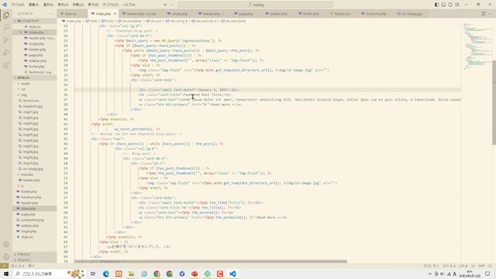Open Explorer panel More Actions ellipsis
The height and width of the screenshot is (279, 496).
click(50, 14)
